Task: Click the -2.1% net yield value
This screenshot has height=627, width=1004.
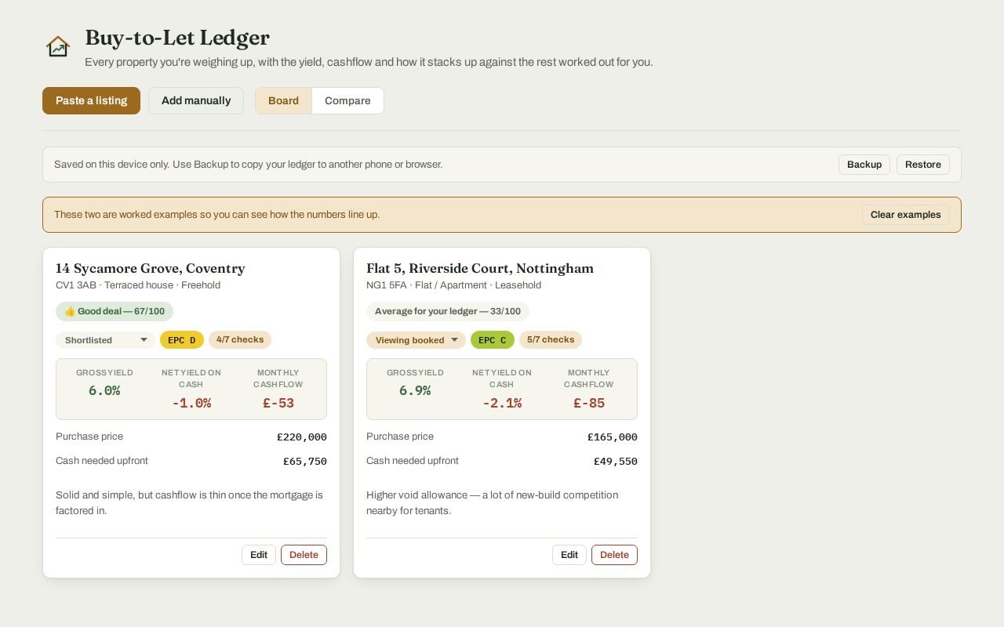Action: 502,403
